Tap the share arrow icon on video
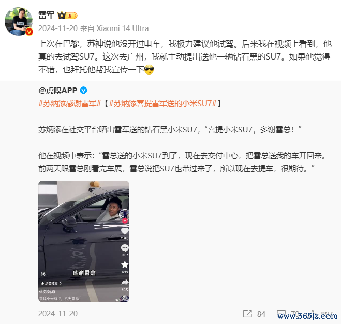The height and width of the screenshot is (324, 341). click(x=125, y=283)
